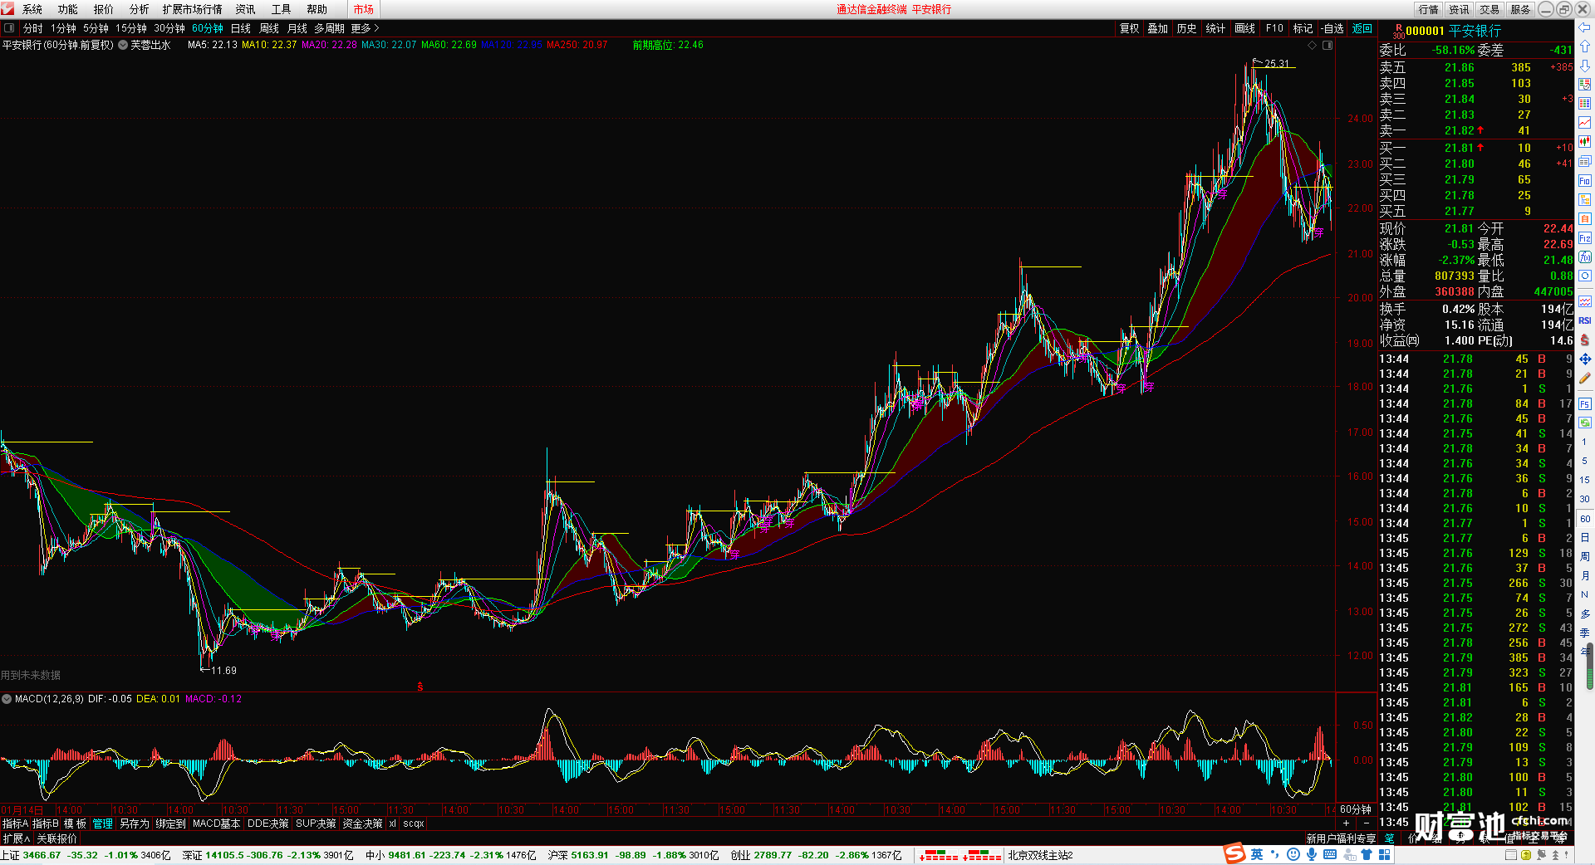Open the 报价 menu

(104, 9)
